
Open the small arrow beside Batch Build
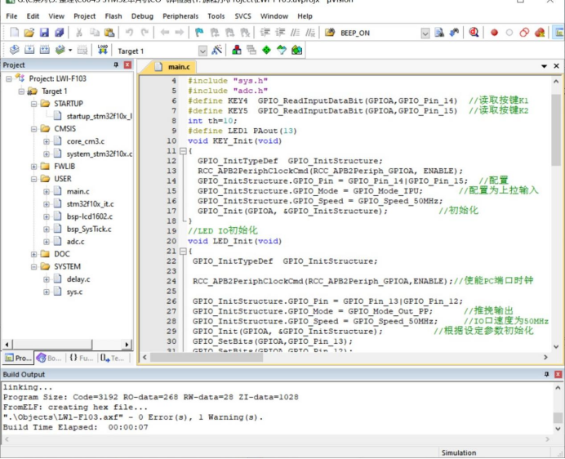click(70, 50)
